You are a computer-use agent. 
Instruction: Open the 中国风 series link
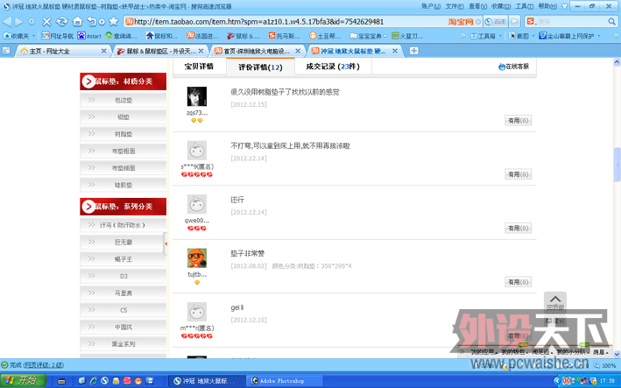coord(123,327)
